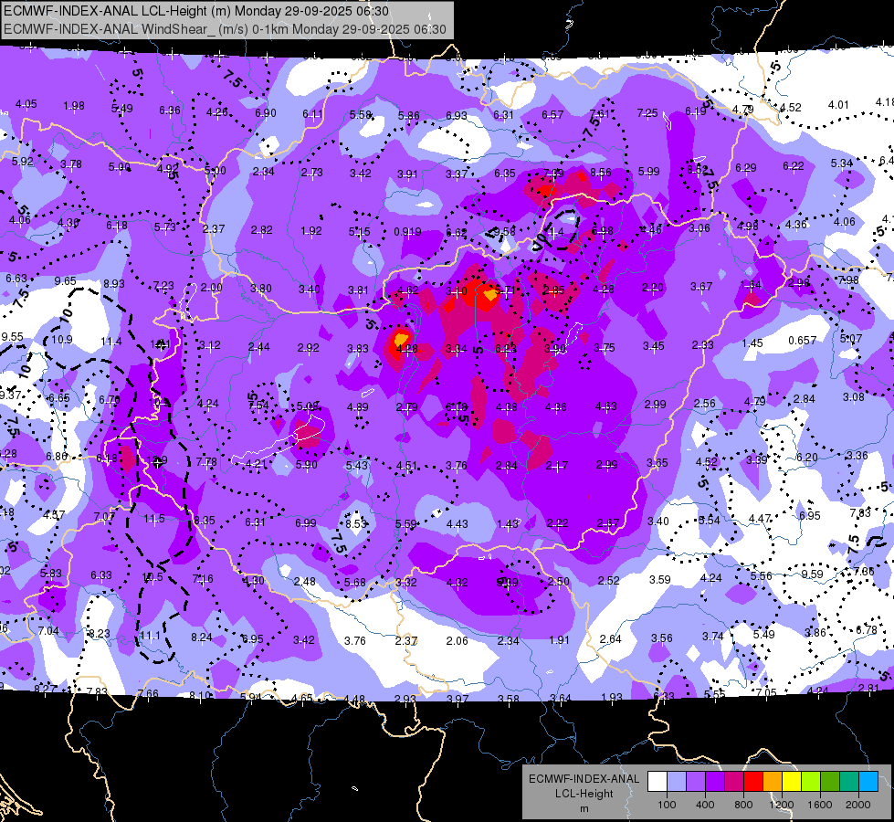Click the grid value 7.07
The image size is (894, 822).
pos(104,517)
